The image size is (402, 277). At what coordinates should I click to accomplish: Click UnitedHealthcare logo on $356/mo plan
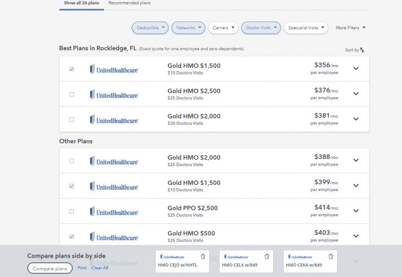114,69
